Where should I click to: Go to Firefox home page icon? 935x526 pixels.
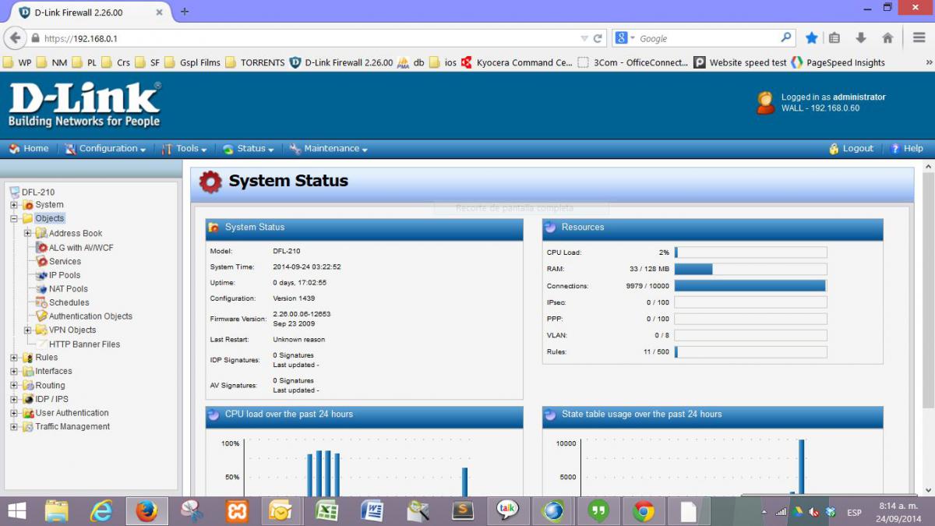[887, 38]
